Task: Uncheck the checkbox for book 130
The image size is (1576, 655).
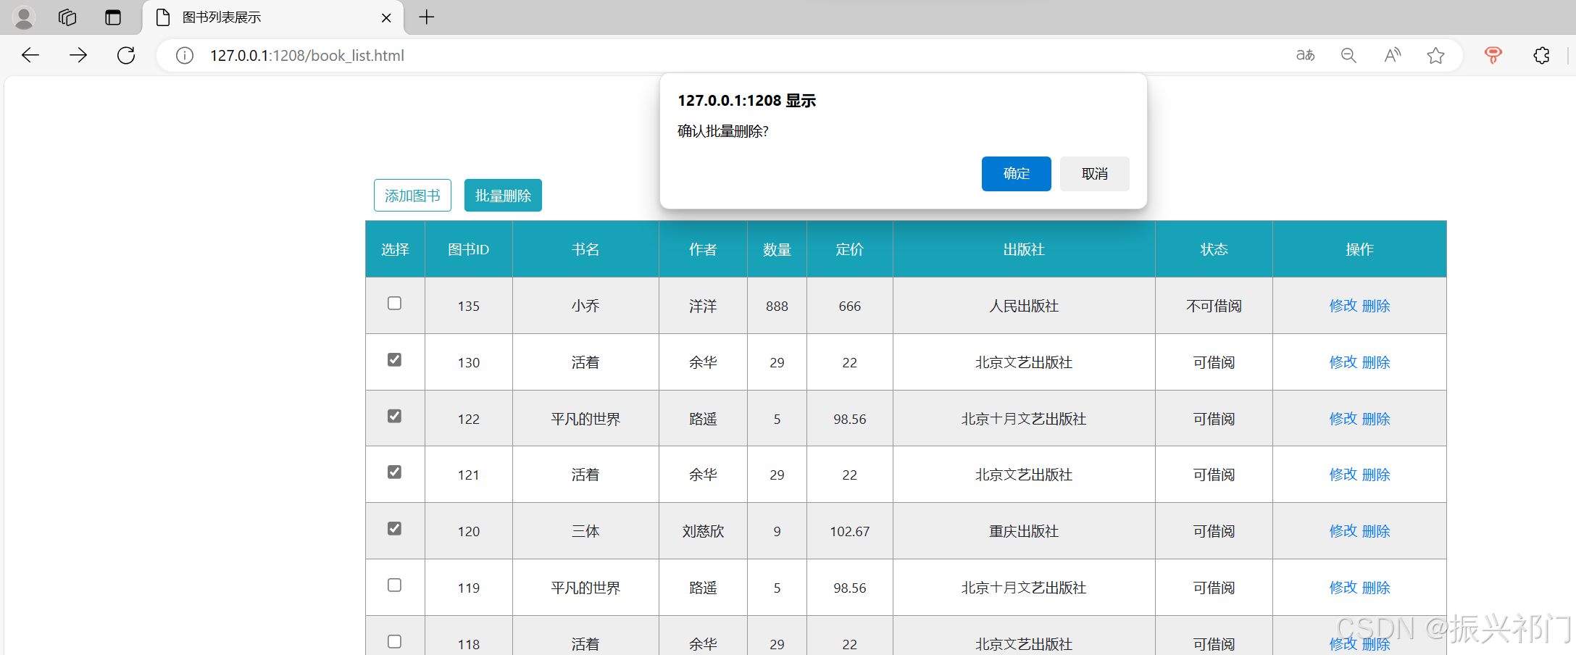Action: [x=394, y=360]
